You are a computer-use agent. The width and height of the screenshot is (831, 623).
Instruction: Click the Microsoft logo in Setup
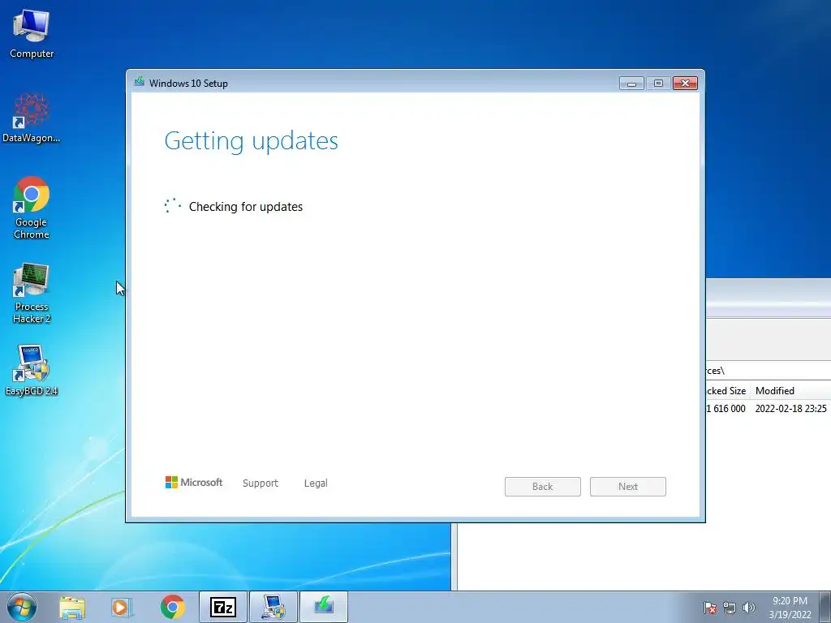[x=194, y=483]
